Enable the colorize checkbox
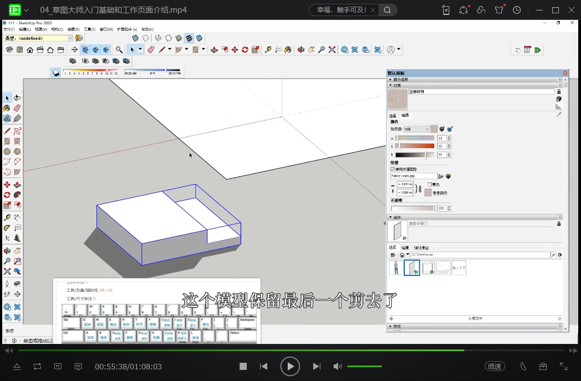 click(430, 185)
